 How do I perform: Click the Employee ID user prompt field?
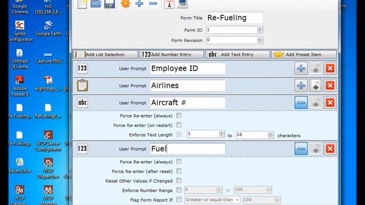tap(188, 68)
